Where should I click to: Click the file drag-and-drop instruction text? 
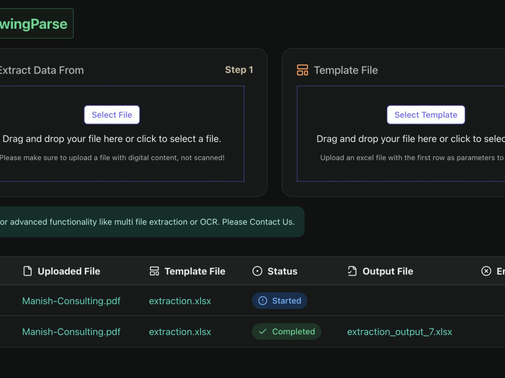click(112, 139)
